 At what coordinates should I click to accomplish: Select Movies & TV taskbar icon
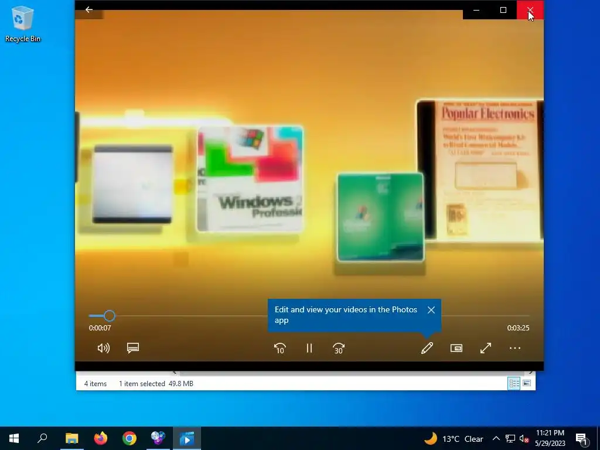click(187, 438)
